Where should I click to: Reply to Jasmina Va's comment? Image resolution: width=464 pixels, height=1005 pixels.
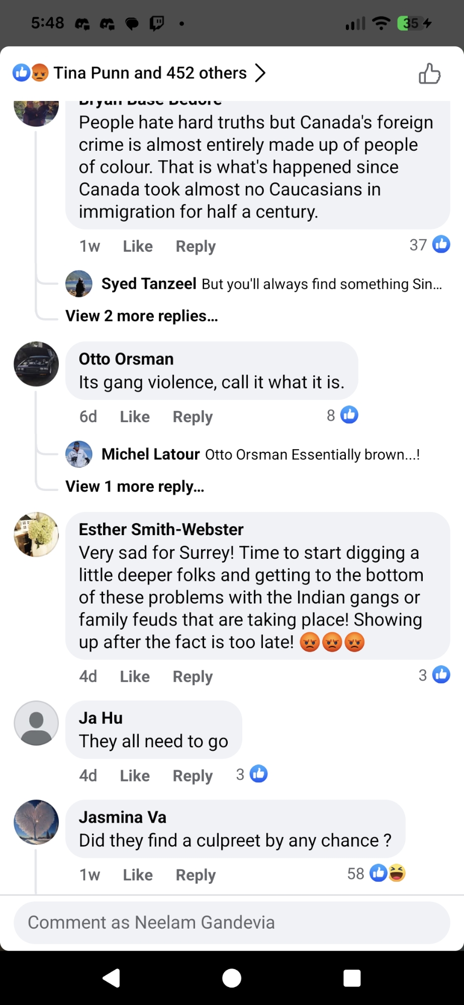[x=196, y=875]
